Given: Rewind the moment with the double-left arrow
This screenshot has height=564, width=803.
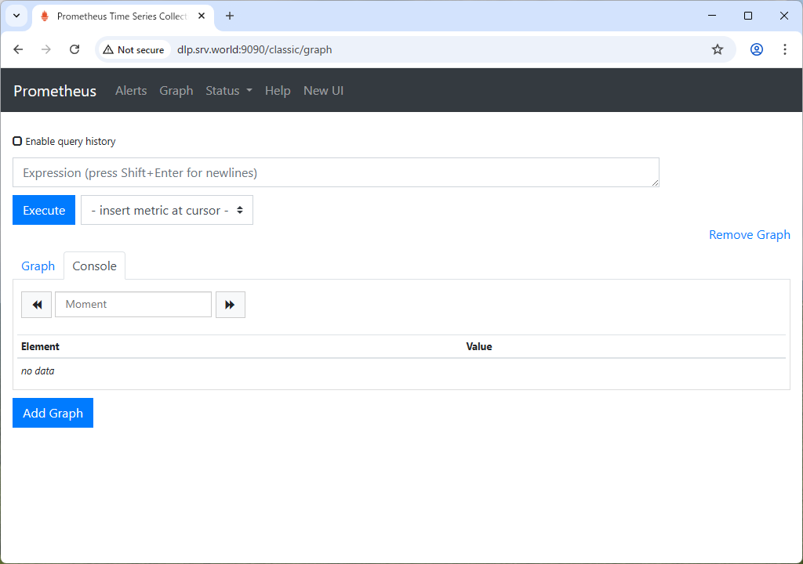Looking at the screenshot, I should pyautogui.click(x=36, y=305).
